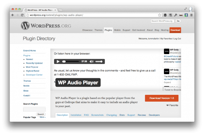Open the wrench extension icon
204x135 pixels.
coord(176,15)
